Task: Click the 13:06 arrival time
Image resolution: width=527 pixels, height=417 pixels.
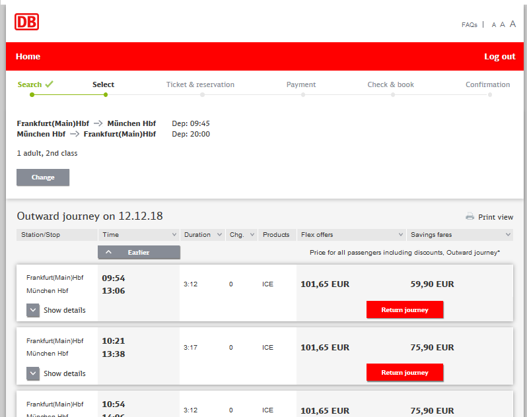Action: coord(114,291)
